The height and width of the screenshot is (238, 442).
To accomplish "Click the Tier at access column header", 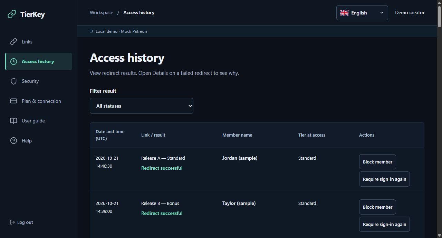I will tap(312, 135).
